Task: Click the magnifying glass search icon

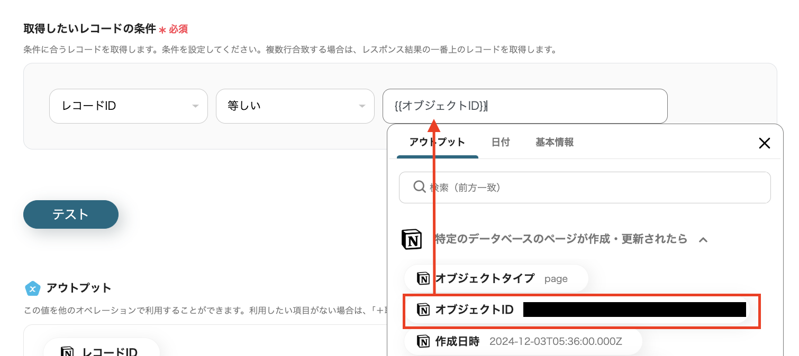Action: click(419, 187)
